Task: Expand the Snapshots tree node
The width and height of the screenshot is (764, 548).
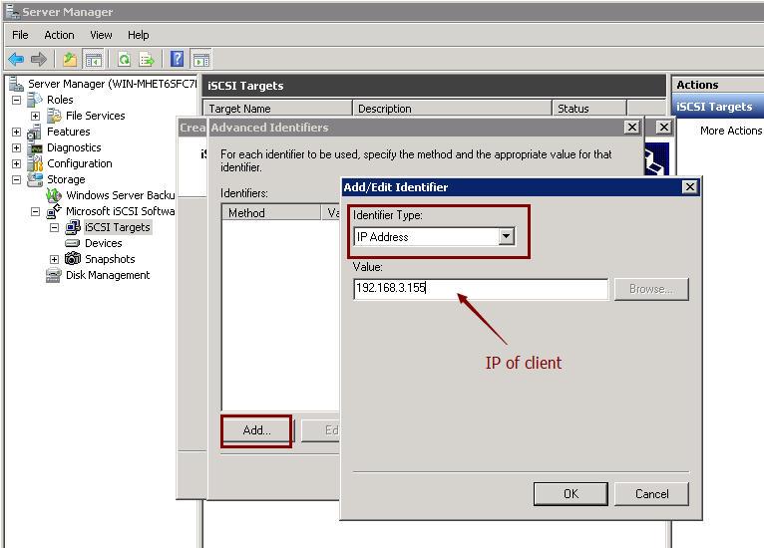Action: (x=55, y=259)
